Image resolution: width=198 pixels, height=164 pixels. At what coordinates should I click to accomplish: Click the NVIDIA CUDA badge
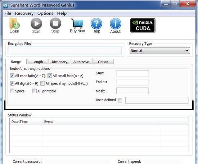(143, 26)
